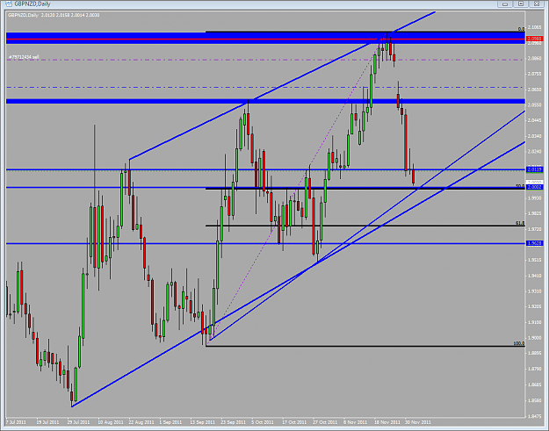Click the 2.0755 price scale label
This screenshot has width=549, height=431.
(x=535, y=74)
